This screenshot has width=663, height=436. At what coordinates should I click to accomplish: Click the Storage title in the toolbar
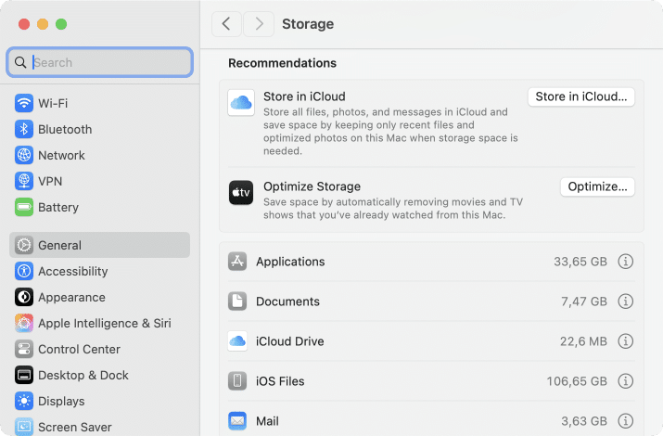[x=308, y=24]
